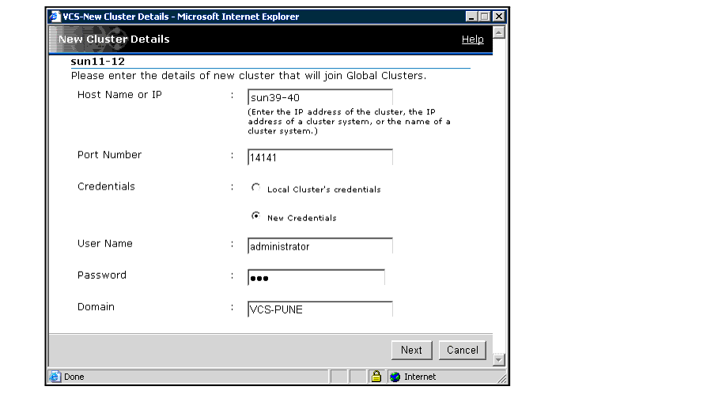Viewport: 707px width, 409px height.
Task: Click the page icon beside Done status
Action: [55, 377]
